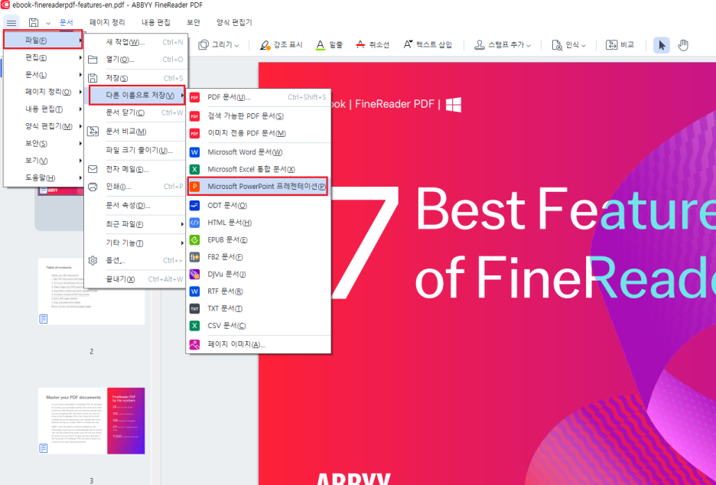Choose 끝내기(X) to exit
Viewport: 716px width, 485px height.
coord(135,279)
